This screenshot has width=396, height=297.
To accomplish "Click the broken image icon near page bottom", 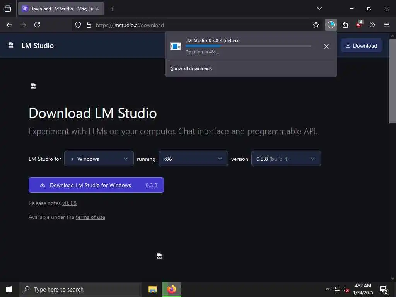I will click(159, 256).
